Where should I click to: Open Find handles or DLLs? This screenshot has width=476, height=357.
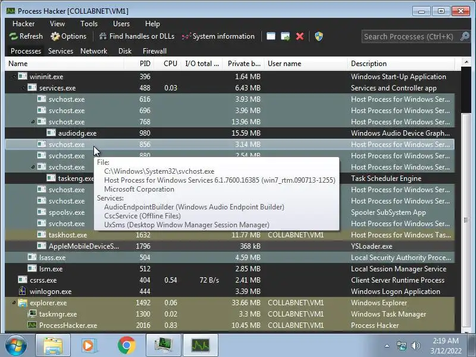point(137,36)
